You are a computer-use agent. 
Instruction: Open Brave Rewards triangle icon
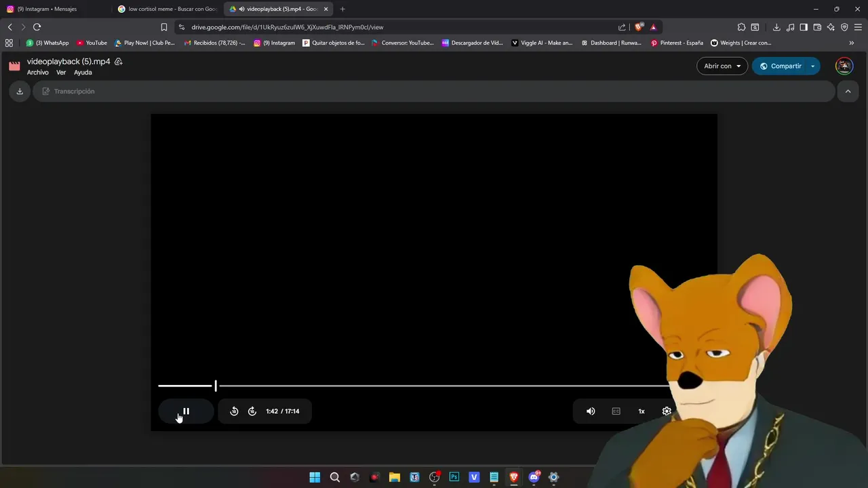click(x=653, y=27)
